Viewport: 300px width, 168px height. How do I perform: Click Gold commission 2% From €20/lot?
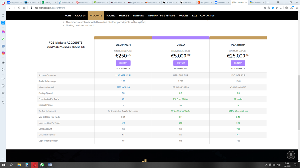coord(181,99)
